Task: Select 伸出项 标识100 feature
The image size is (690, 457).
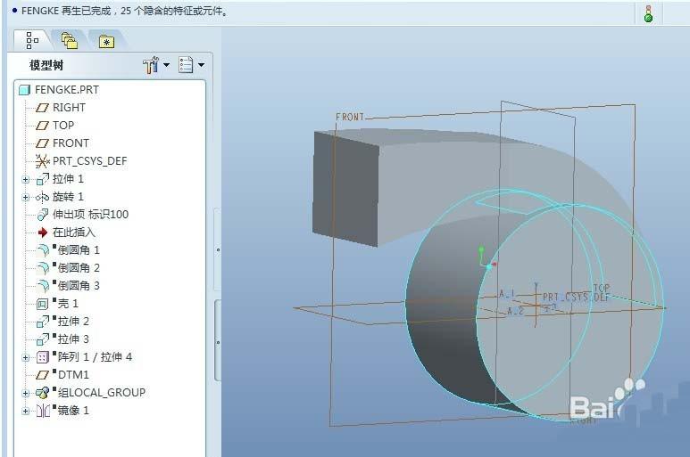Action: tap(90, 214)
